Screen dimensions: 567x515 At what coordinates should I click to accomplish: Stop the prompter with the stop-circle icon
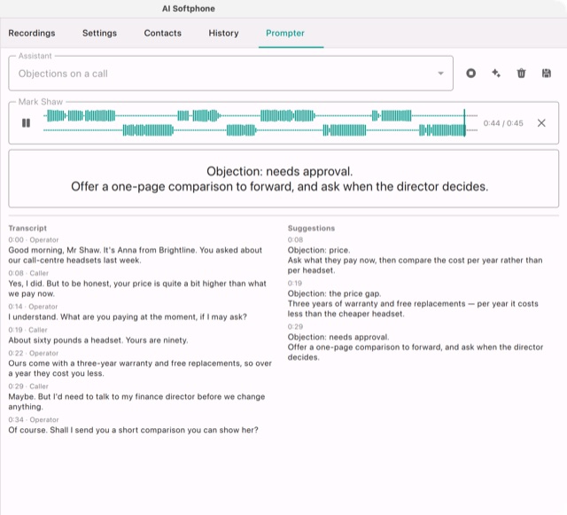tap(470, 74)
